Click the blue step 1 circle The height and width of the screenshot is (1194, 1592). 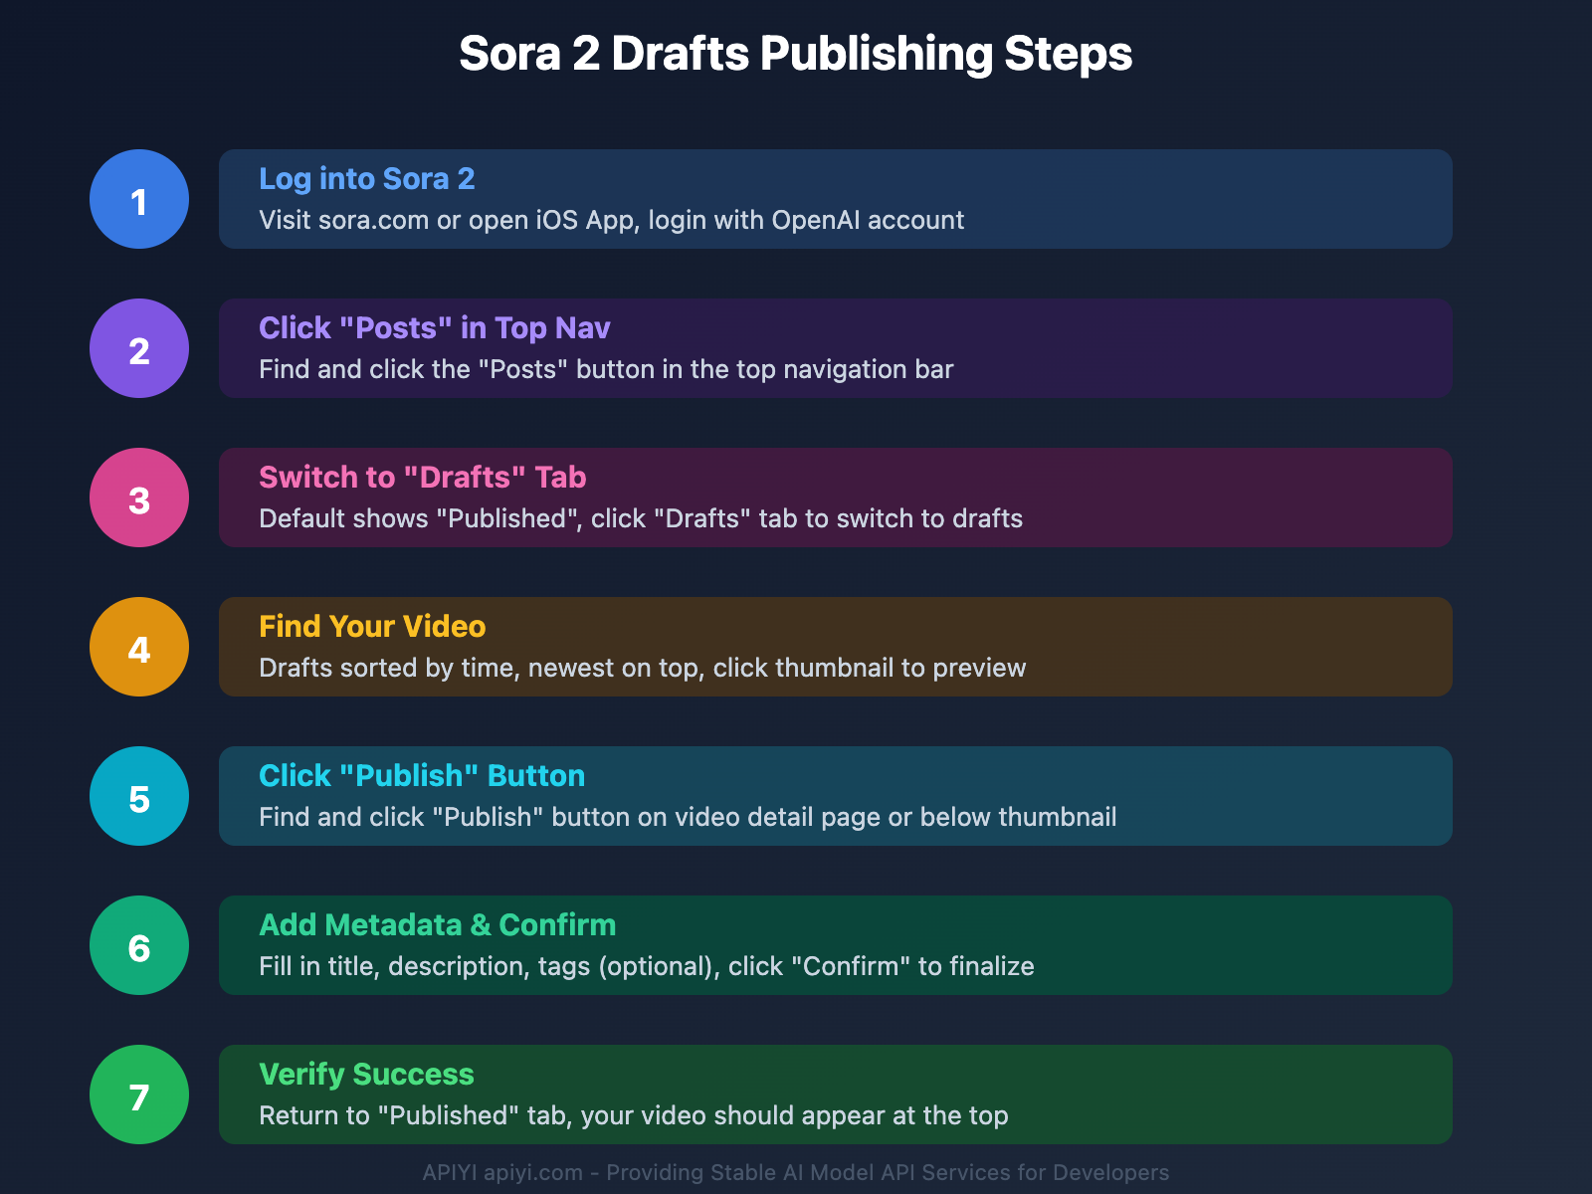139,199
